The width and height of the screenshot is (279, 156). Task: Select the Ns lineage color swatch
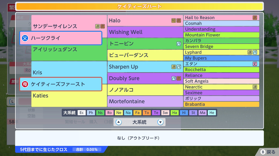[100, 113]
